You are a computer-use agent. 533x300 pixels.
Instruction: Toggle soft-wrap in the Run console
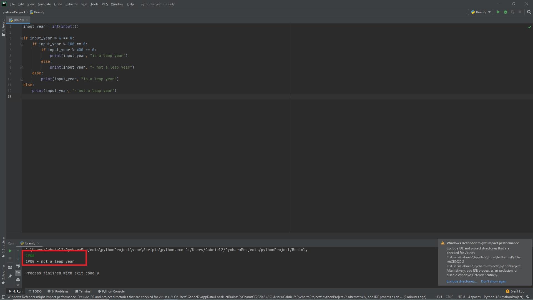[x=18, y=266]
